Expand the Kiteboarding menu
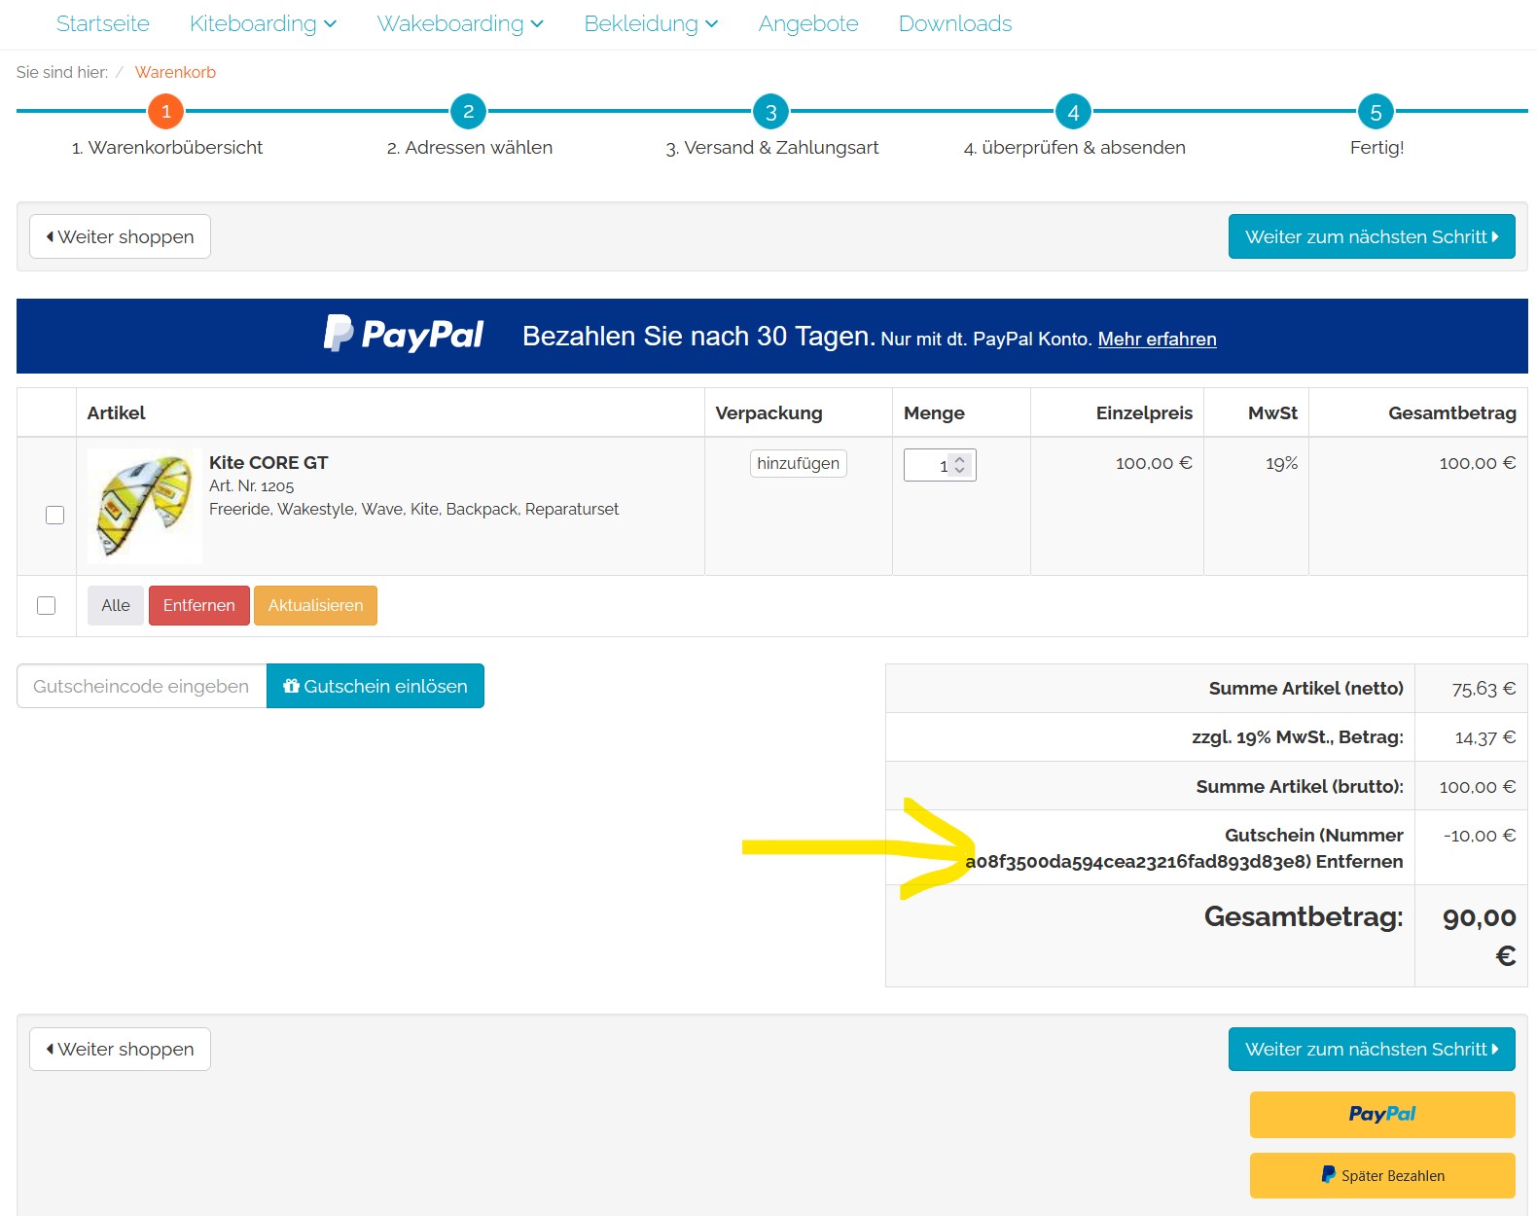The image size is (1537, 1216). (x=263, y=23)
